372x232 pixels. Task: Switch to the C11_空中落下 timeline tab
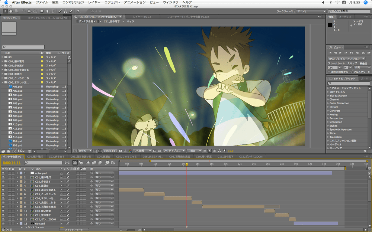click(x=225, y=157)
